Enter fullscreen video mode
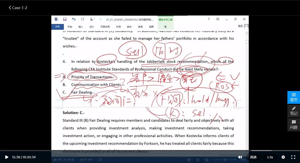This screenshot has height=163, width=300. tap(293, 157)
